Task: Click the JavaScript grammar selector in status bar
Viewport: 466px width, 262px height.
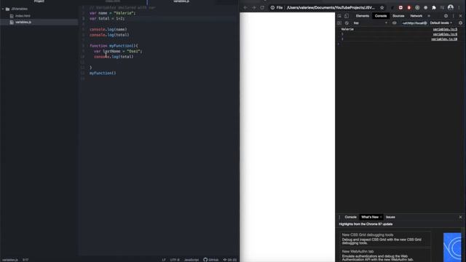Action: pyautogui.click(x=191, y=260)
